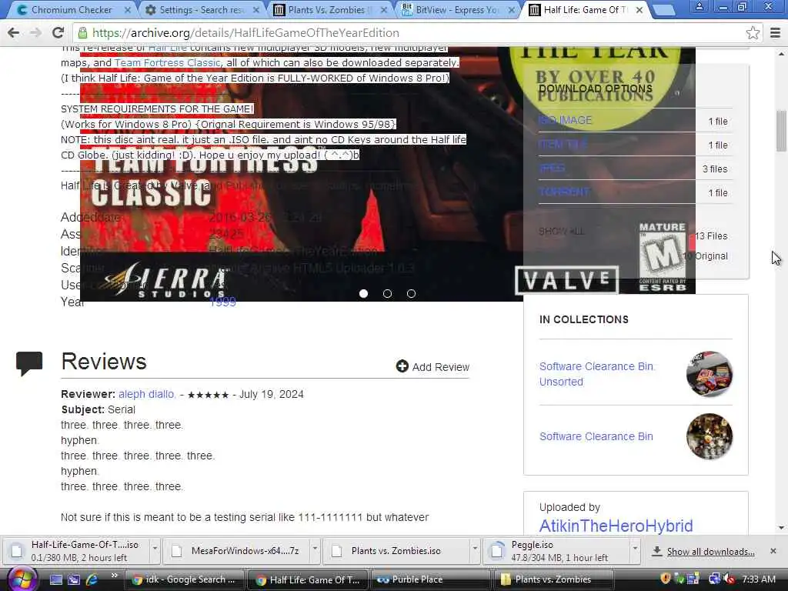Click Show all downloads link
The width and height of the screenshot is (788, 591).
click(x=710, y=551)
